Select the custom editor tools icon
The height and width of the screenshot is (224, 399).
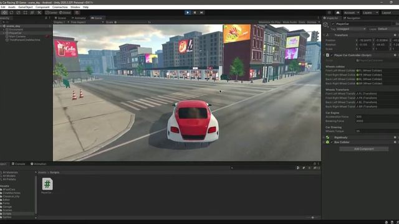pyautogui.click(x=39, y=12)
